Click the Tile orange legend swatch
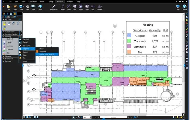 [129, 52]
